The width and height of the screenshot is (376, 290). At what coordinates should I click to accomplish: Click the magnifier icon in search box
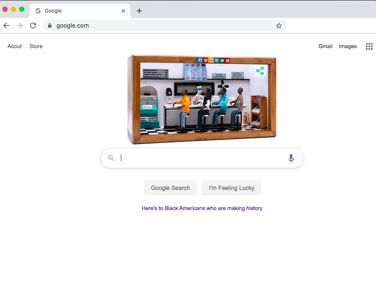coord(111,158)
